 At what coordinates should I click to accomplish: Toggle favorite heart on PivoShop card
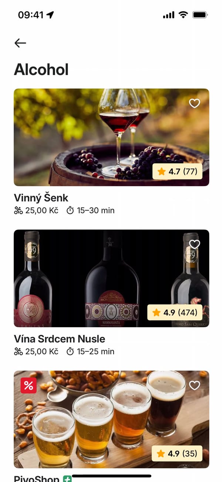[x=195, y=385]
